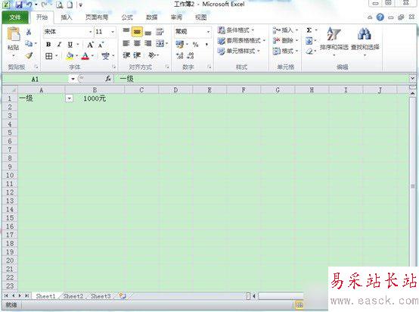Select the Sheet2 tab
The image size is (419, 312).
pyautogui.click(x=73, y=296)
